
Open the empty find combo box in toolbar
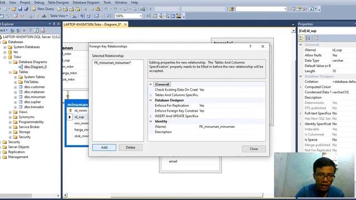(x=261, y=9)
